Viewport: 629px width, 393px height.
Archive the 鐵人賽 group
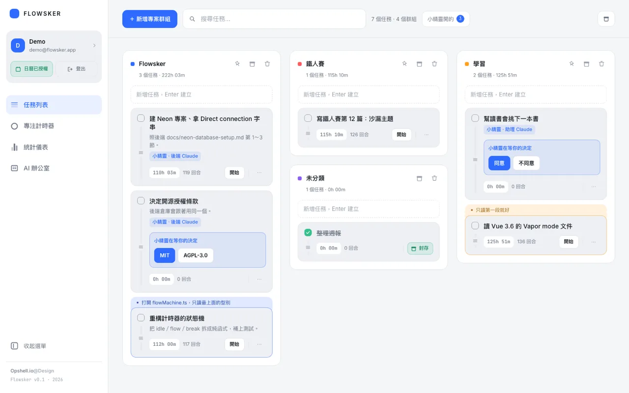coord(419,64)
